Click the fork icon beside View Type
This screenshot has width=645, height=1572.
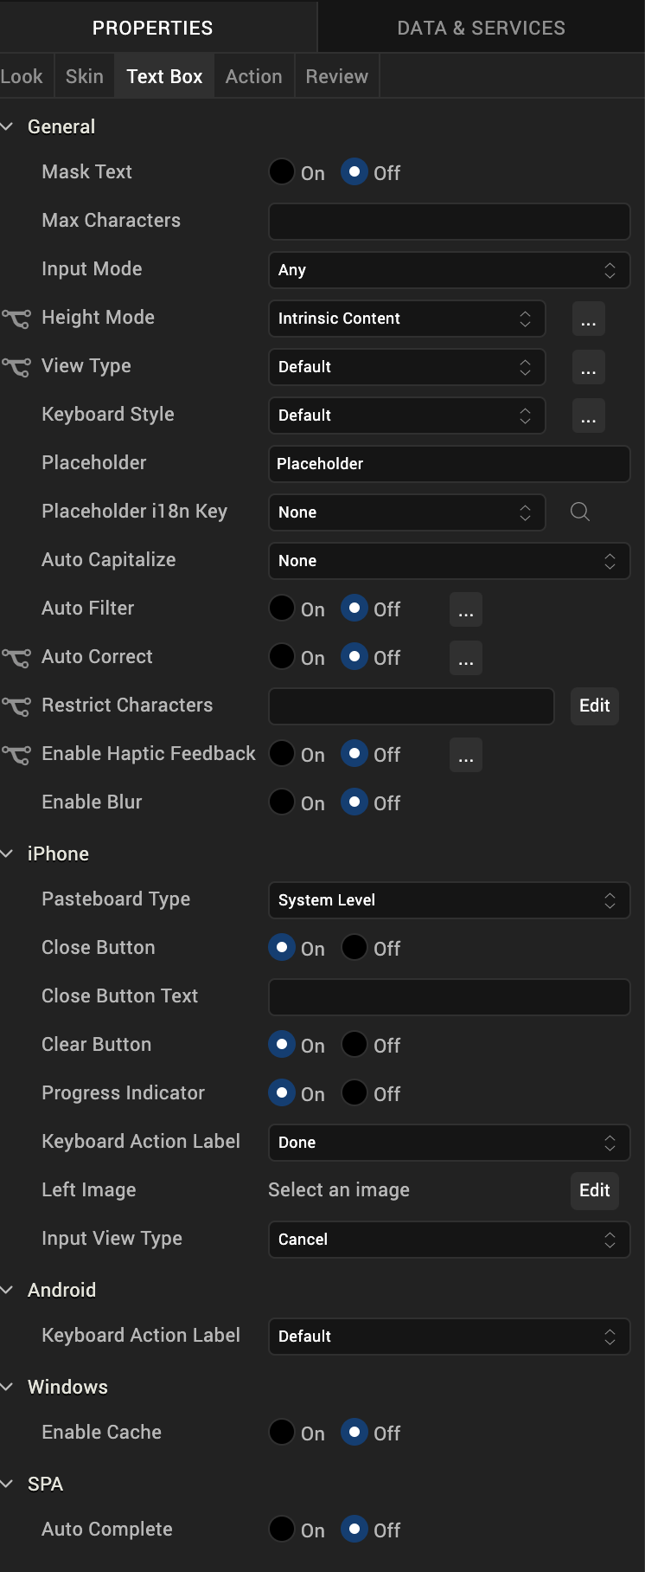[16, 367]
